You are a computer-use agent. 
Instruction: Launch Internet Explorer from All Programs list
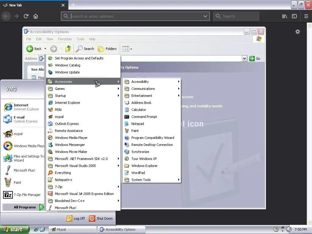point(83,103)
